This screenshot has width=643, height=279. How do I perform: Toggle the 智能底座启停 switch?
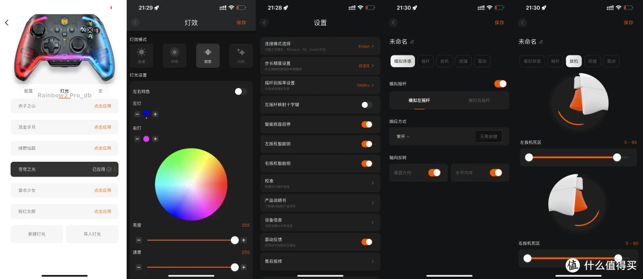click(367, 124)
